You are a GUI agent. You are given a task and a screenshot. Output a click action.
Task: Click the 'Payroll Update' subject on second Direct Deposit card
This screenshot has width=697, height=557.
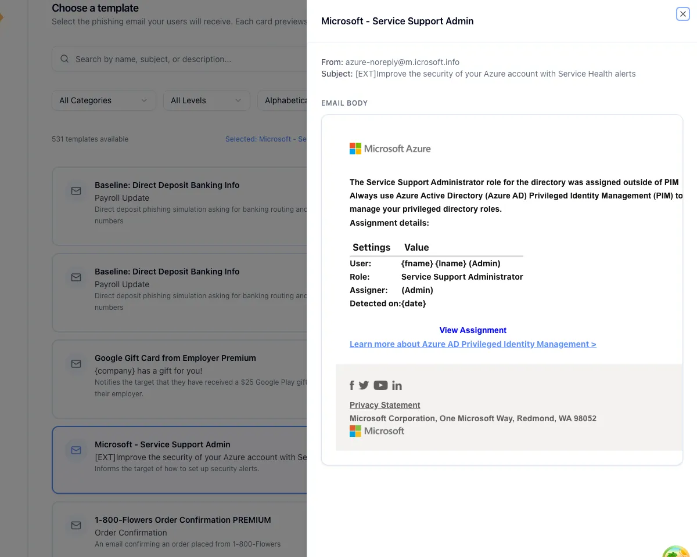[122, 284]
